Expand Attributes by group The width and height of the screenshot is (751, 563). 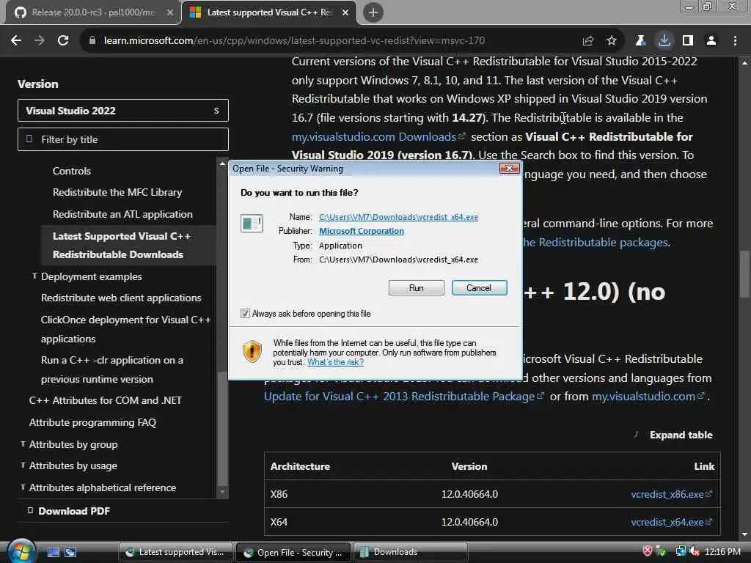click(23, 444)
